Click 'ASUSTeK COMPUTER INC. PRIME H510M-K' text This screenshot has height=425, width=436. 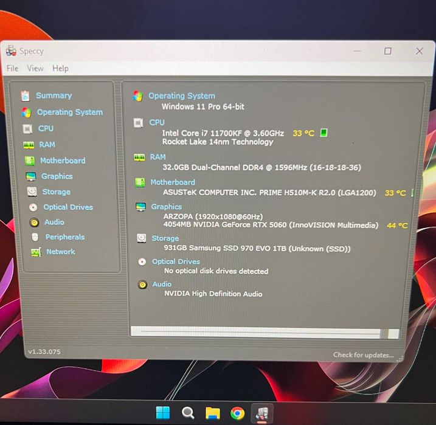click(269, 193)
